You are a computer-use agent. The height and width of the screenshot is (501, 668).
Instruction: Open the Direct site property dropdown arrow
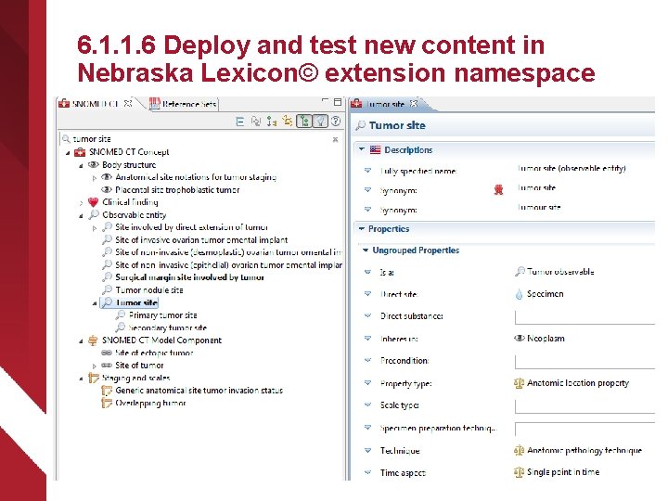point(367,294)
